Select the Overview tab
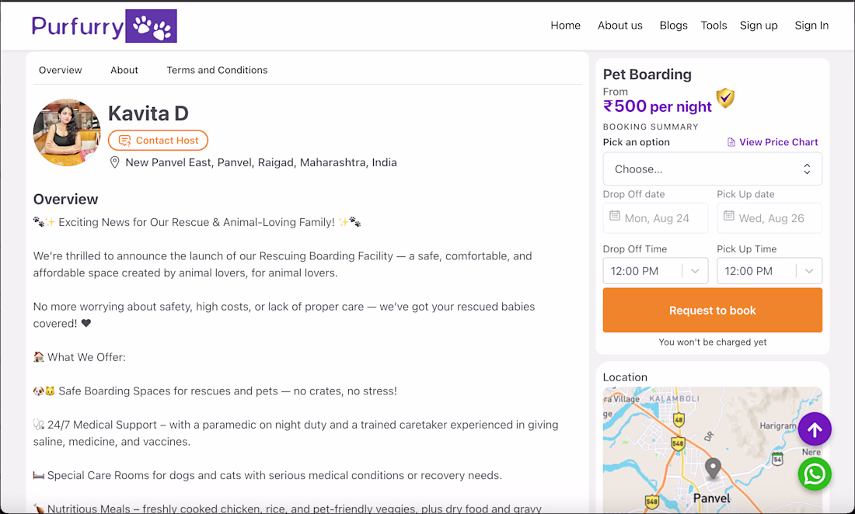The height and width of the screenshot is (514, 855). [x=61, y=70]
